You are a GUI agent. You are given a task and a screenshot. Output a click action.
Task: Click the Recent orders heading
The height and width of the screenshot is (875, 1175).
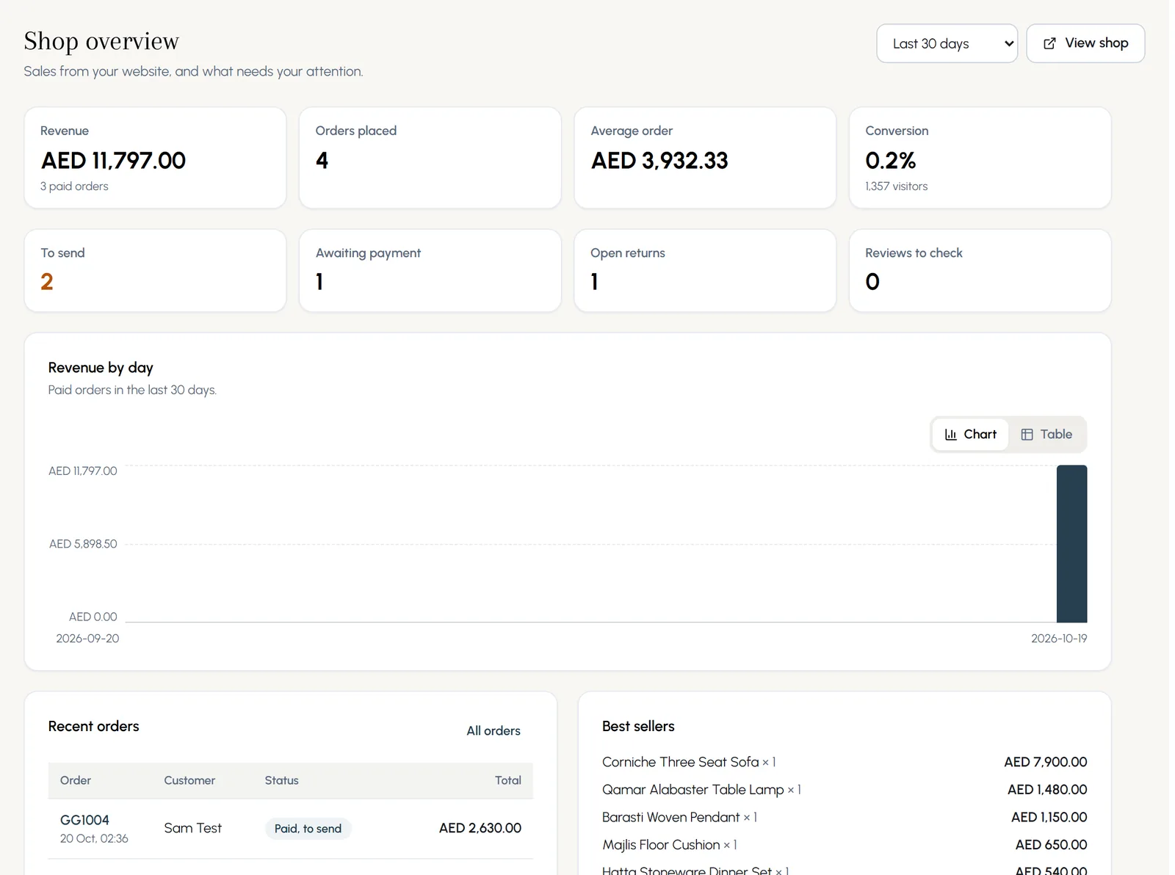click(94, 726)
